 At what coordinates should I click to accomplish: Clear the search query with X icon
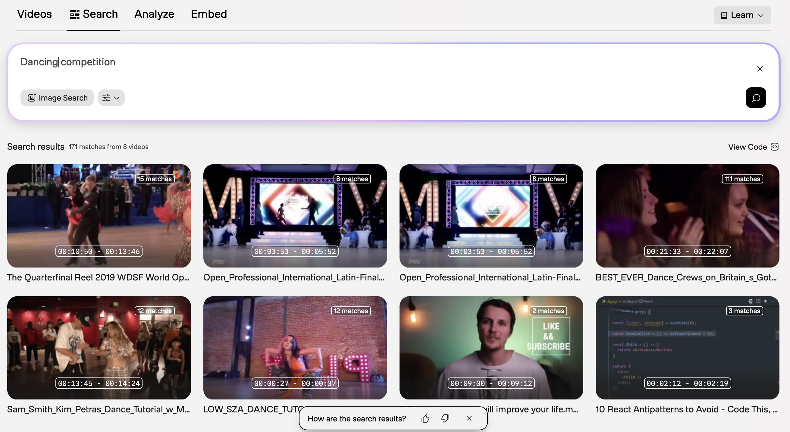coord(760,69)
